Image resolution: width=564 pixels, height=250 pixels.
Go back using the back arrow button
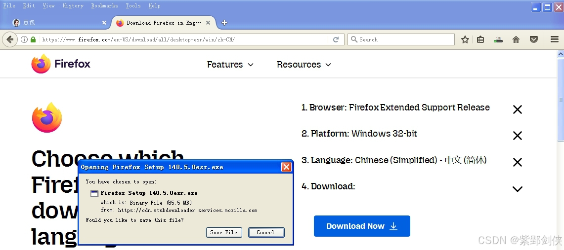(x=10, y=39)
